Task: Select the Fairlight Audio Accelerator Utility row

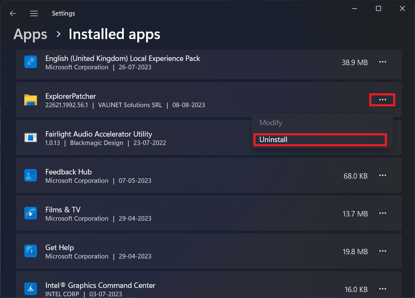Action: pos(168,137)
